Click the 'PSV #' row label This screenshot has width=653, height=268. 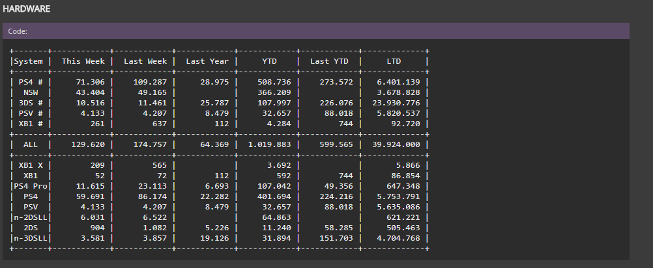point(31,113)
